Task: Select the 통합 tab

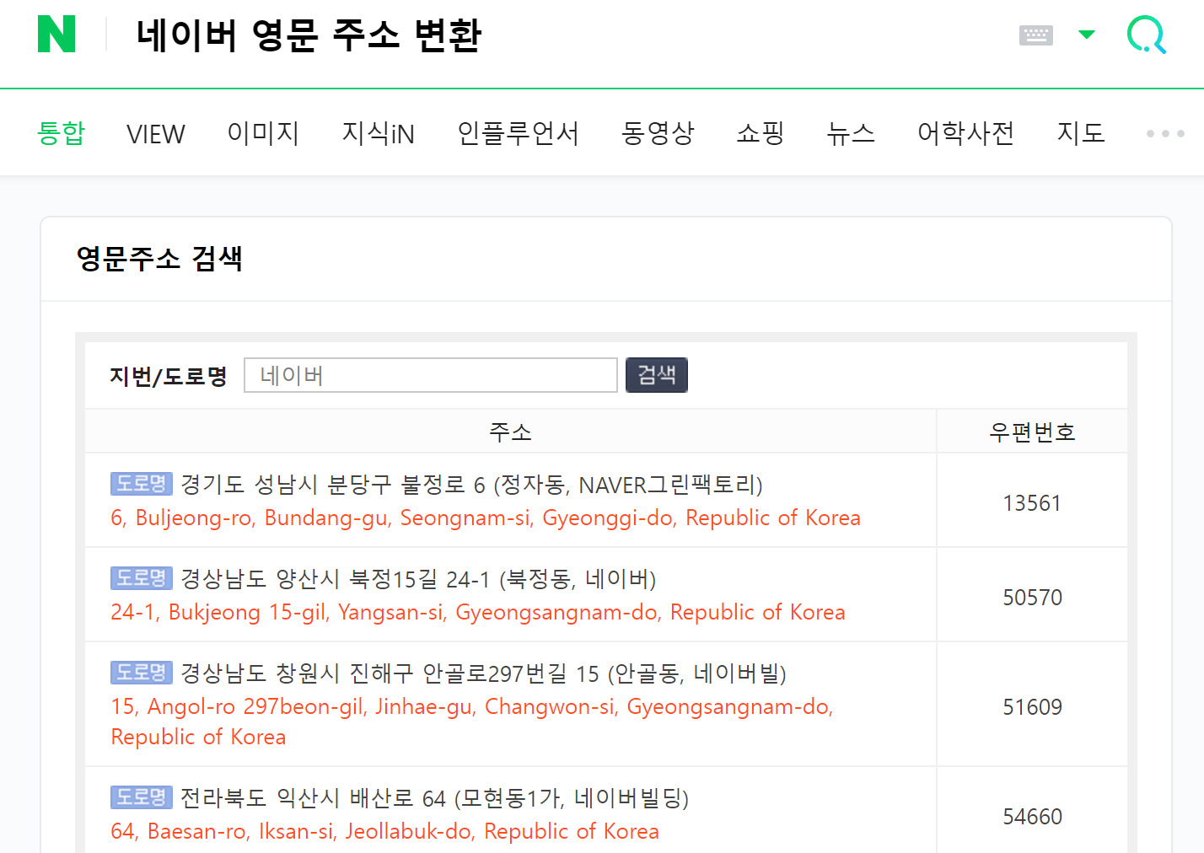Action: point(62,133)
